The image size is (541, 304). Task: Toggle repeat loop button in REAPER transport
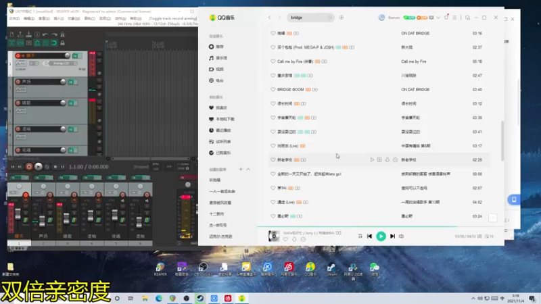coord(47,167)
